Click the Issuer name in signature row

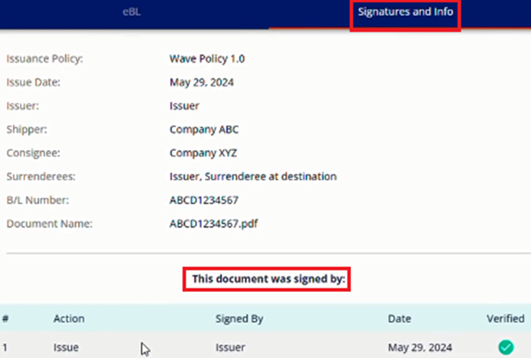point(231,347)
